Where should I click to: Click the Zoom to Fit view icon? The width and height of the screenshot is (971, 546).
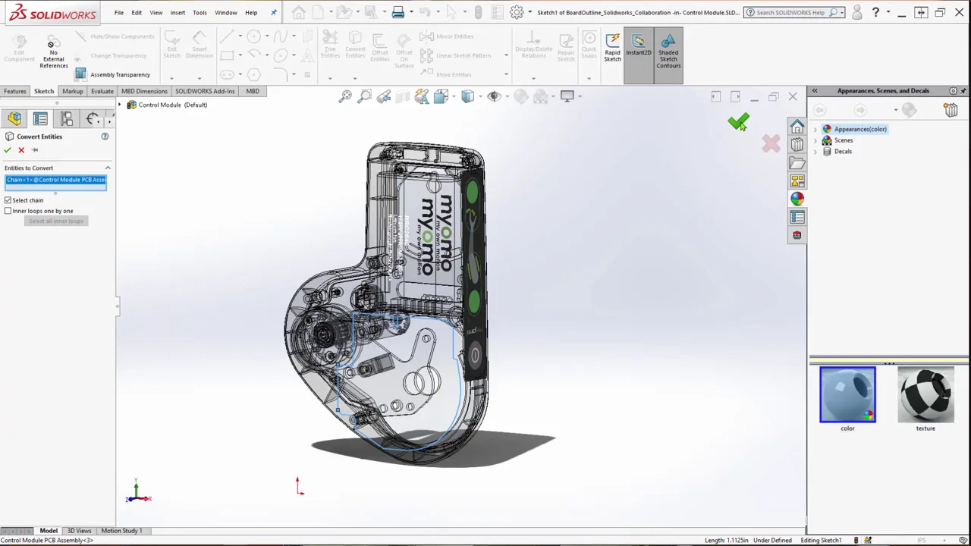[x=345, y=96]
